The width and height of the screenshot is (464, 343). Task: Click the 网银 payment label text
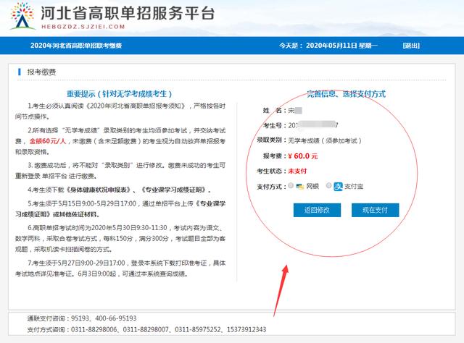point(312,187)
